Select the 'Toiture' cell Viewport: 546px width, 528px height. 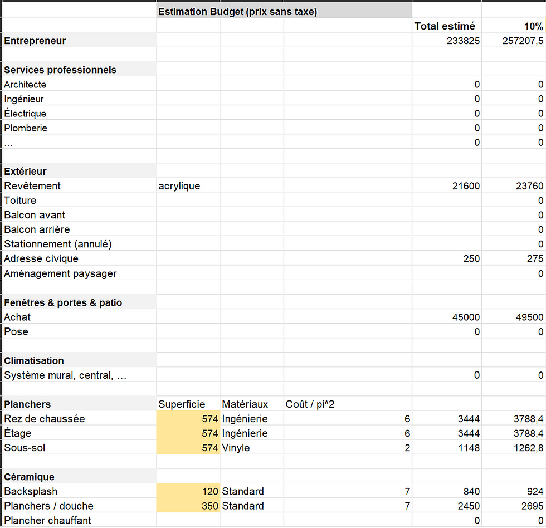79,201
